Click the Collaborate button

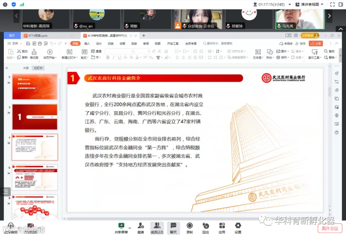300,44
